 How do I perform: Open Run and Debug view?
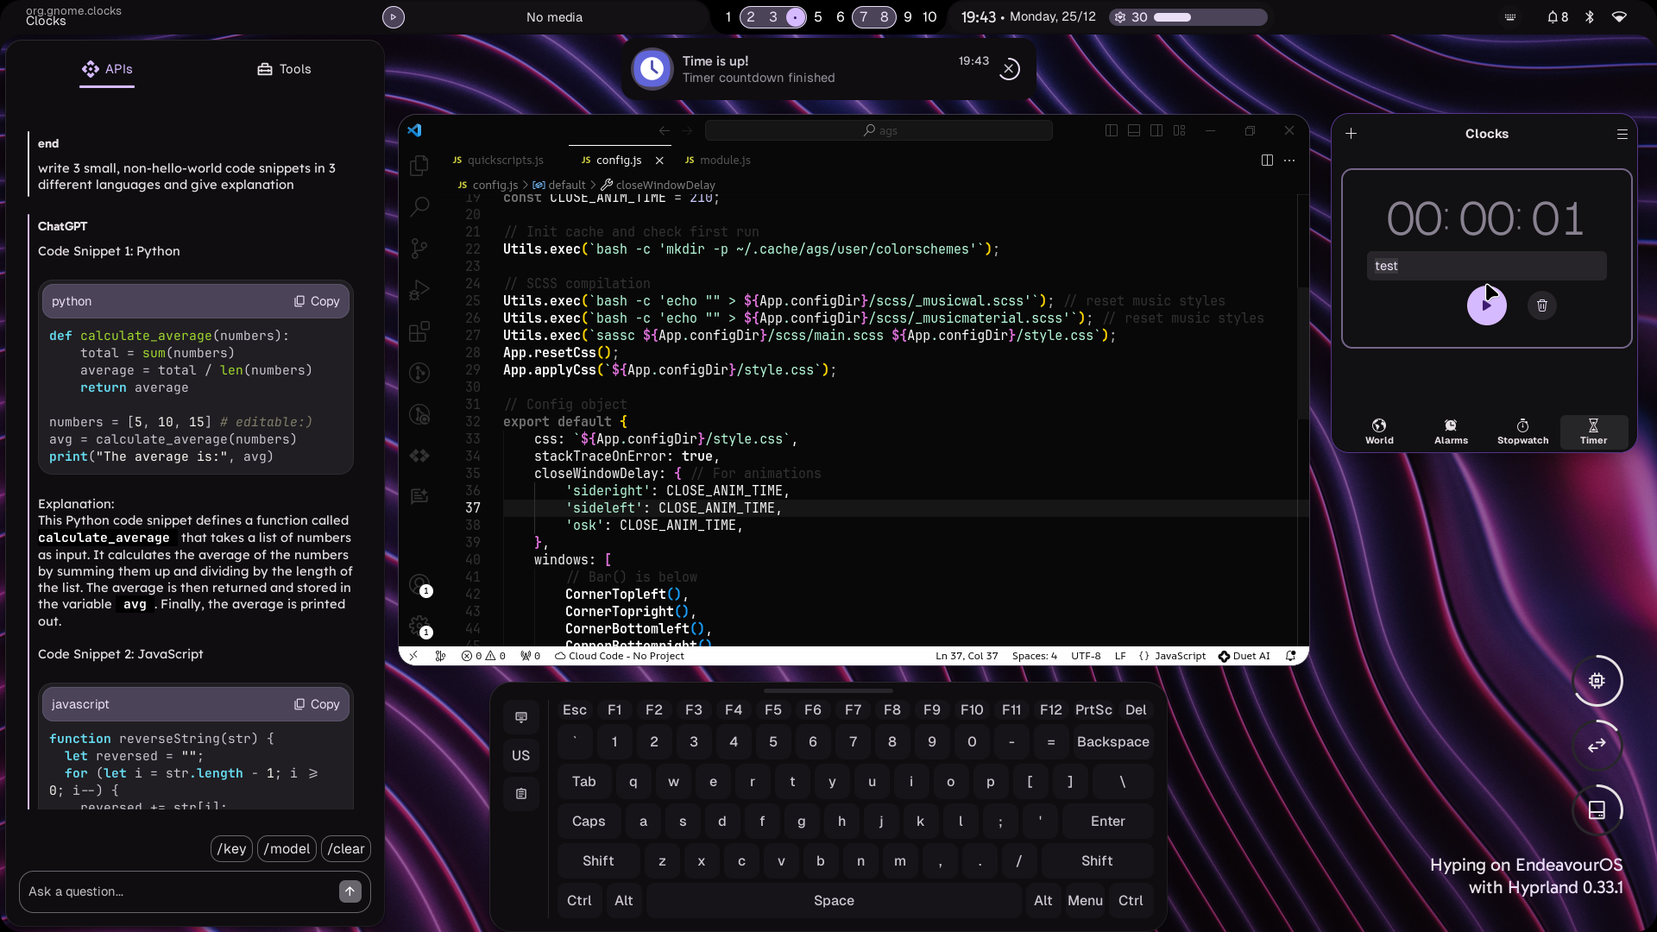(x=419, y=290)
